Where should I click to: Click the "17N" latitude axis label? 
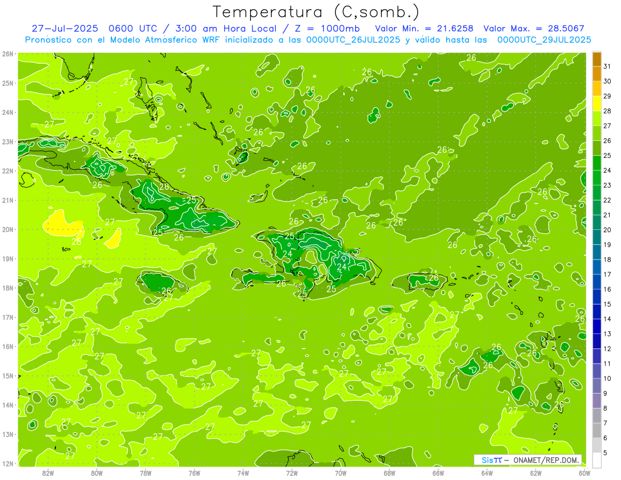7,317
